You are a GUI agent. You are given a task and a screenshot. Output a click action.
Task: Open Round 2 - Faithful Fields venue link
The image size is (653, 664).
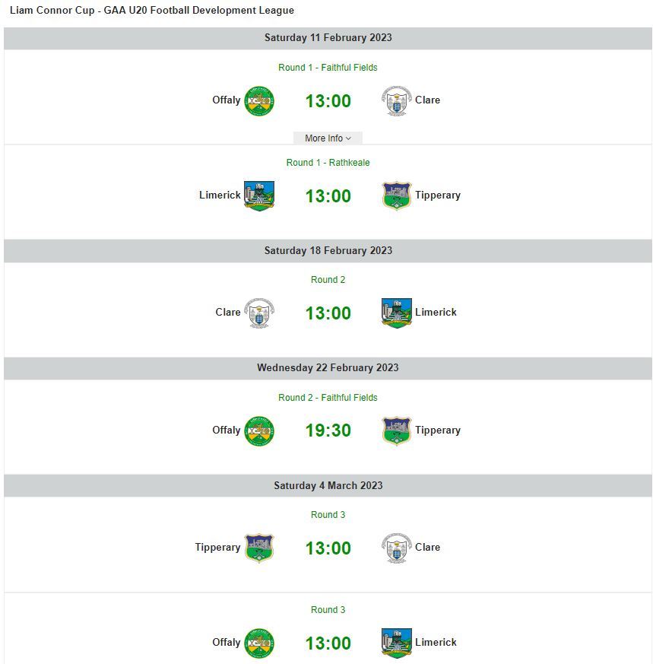[328, 398]
